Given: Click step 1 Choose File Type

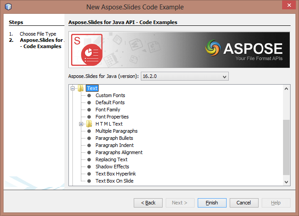Looking at the screenshot, I should tap(38, 34).
